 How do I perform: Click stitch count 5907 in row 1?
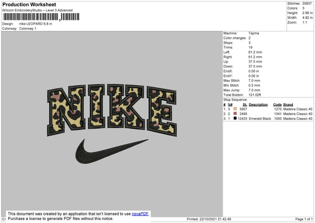point(244,109)
